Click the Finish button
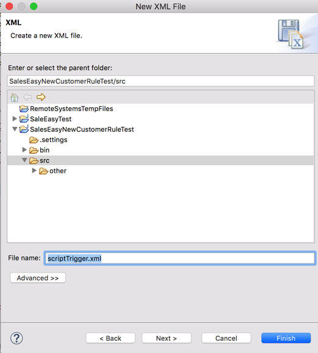Screen dimensions: 318x353 click(286, 338)
